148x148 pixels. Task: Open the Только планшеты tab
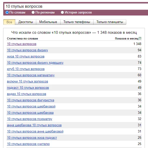pos(110,22)
